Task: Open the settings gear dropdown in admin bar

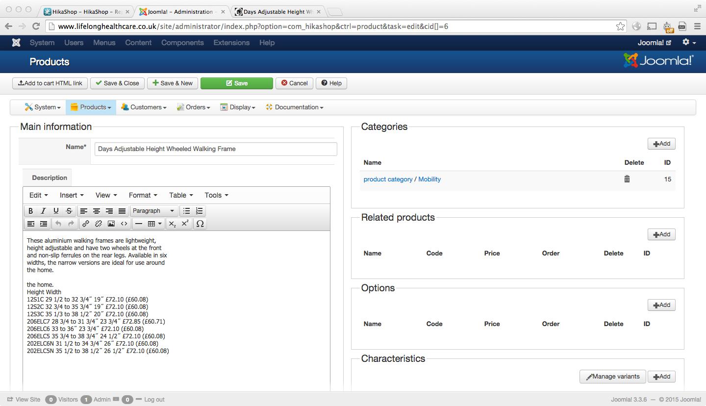Action: pos(689,43)
